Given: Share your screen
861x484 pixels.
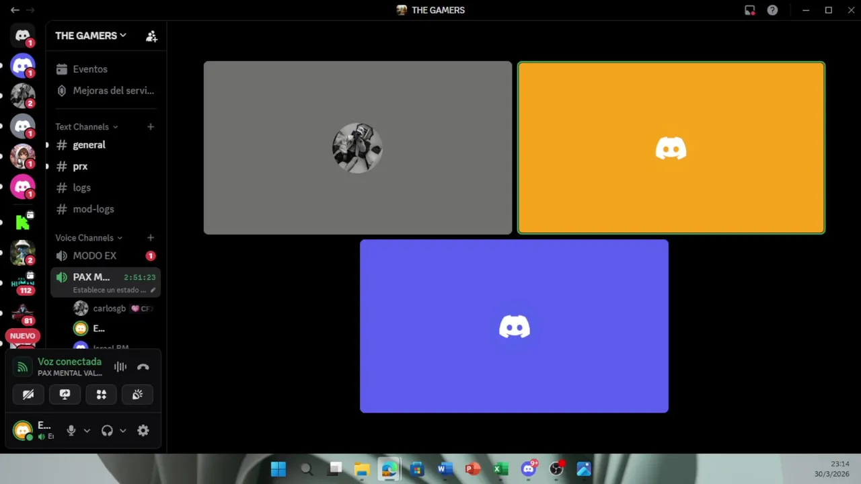Looking at the screenshot, I should click(x=65, y=395).
